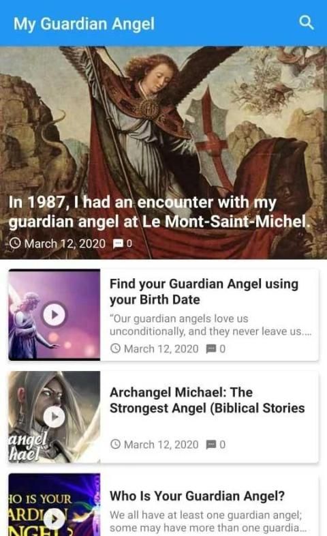The height and width of the screenshot is (536, 327).
Task: Click the "Our guardian angels love us" excerpt
Action: coord(211,325)
